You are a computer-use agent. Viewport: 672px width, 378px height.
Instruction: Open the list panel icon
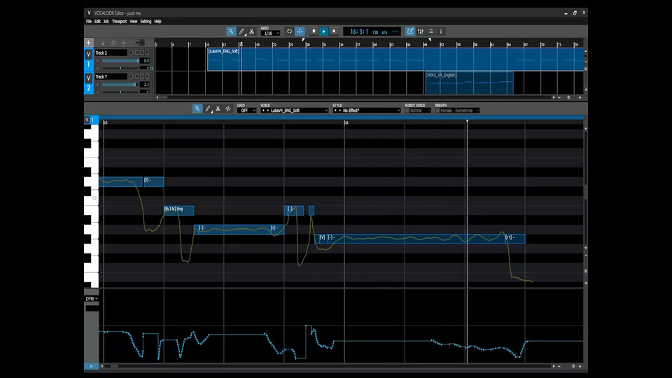point(430,31)
